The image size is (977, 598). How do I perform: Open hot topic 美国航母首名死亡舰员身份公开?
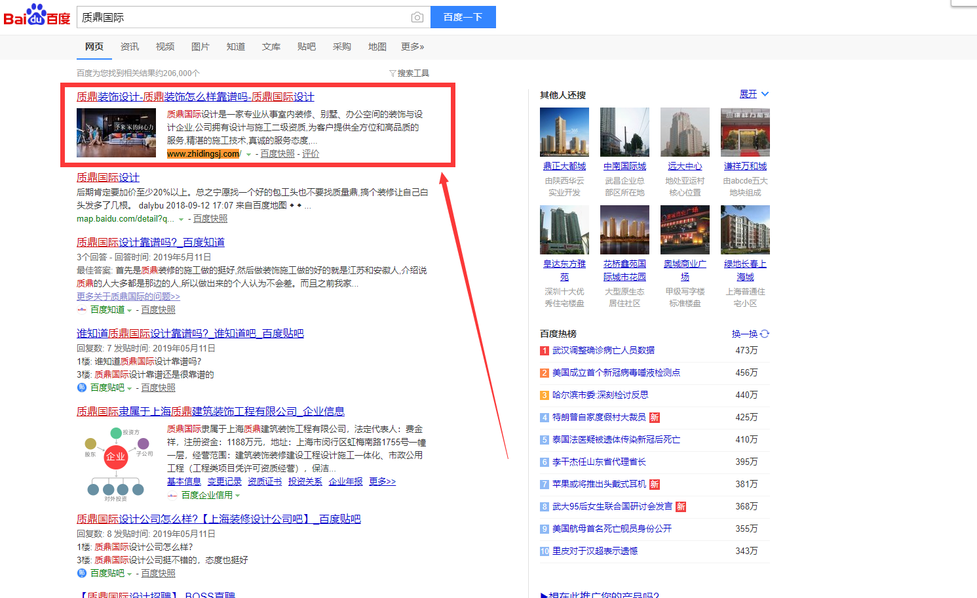(x=612, y=528)
